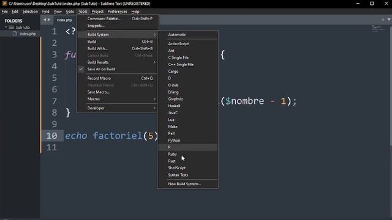The image size is (392, 220).
Task: Click the SubTuto folder icon in sidebar
Action: (11, 27)
